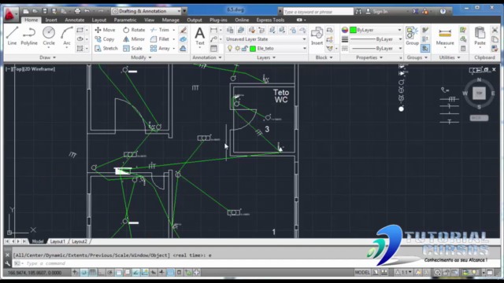Switch to the Parametric ribbon tab

pos(125,20)
